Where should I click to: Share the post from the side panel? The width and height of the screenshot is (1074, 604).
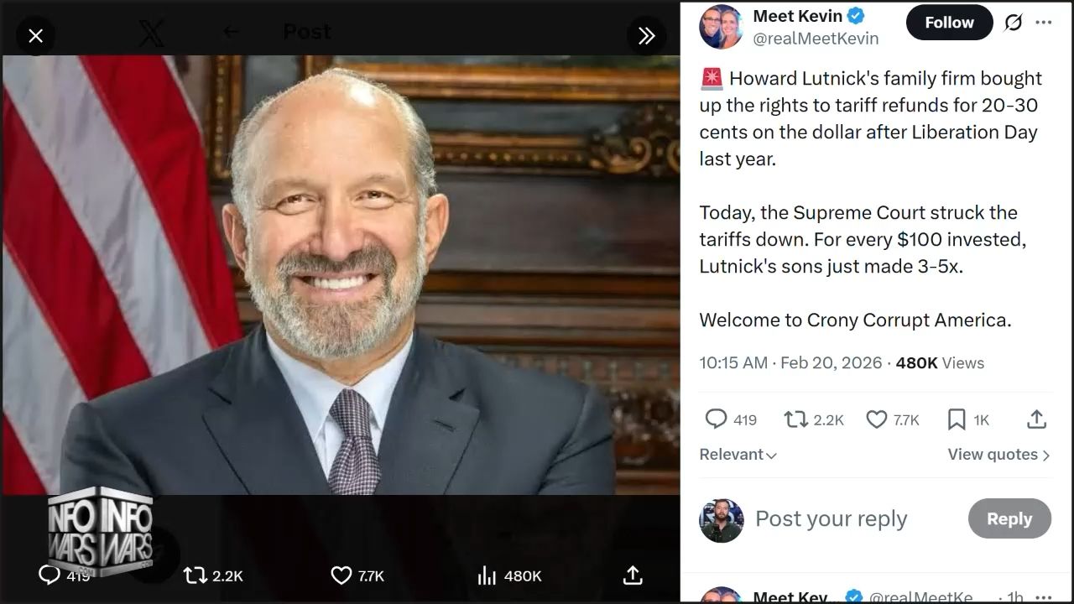tap(1036, 419)
